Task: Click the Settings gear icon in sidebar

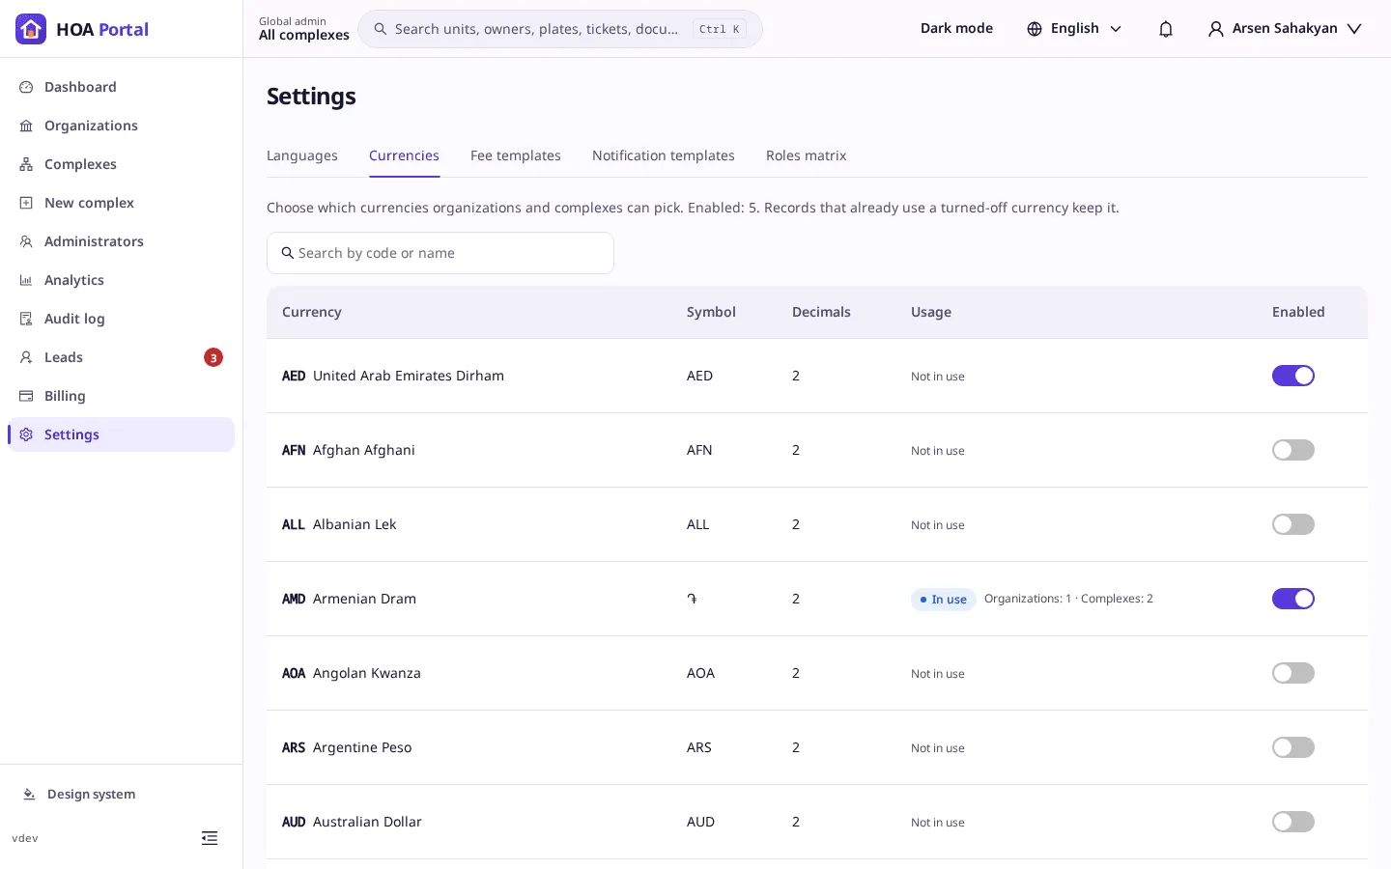Action: pyautogui.click(x=26, y=434)
